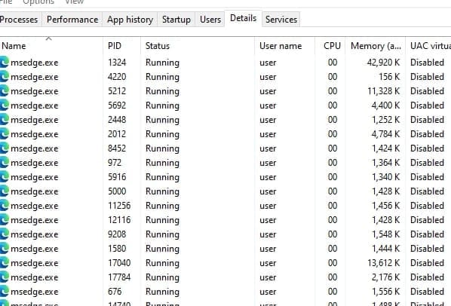This screenshot has width=451, height=306.
Task: Click the Edge icon of process PID 2448
Action: click(5, 120)
